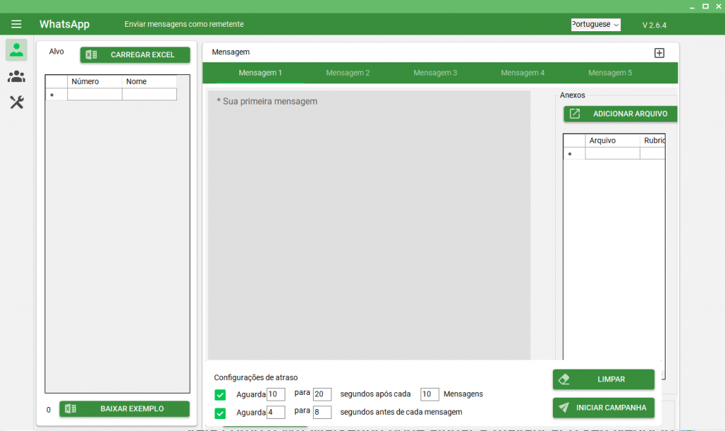
Task: Click the first message text area
Action: (369, 225)
